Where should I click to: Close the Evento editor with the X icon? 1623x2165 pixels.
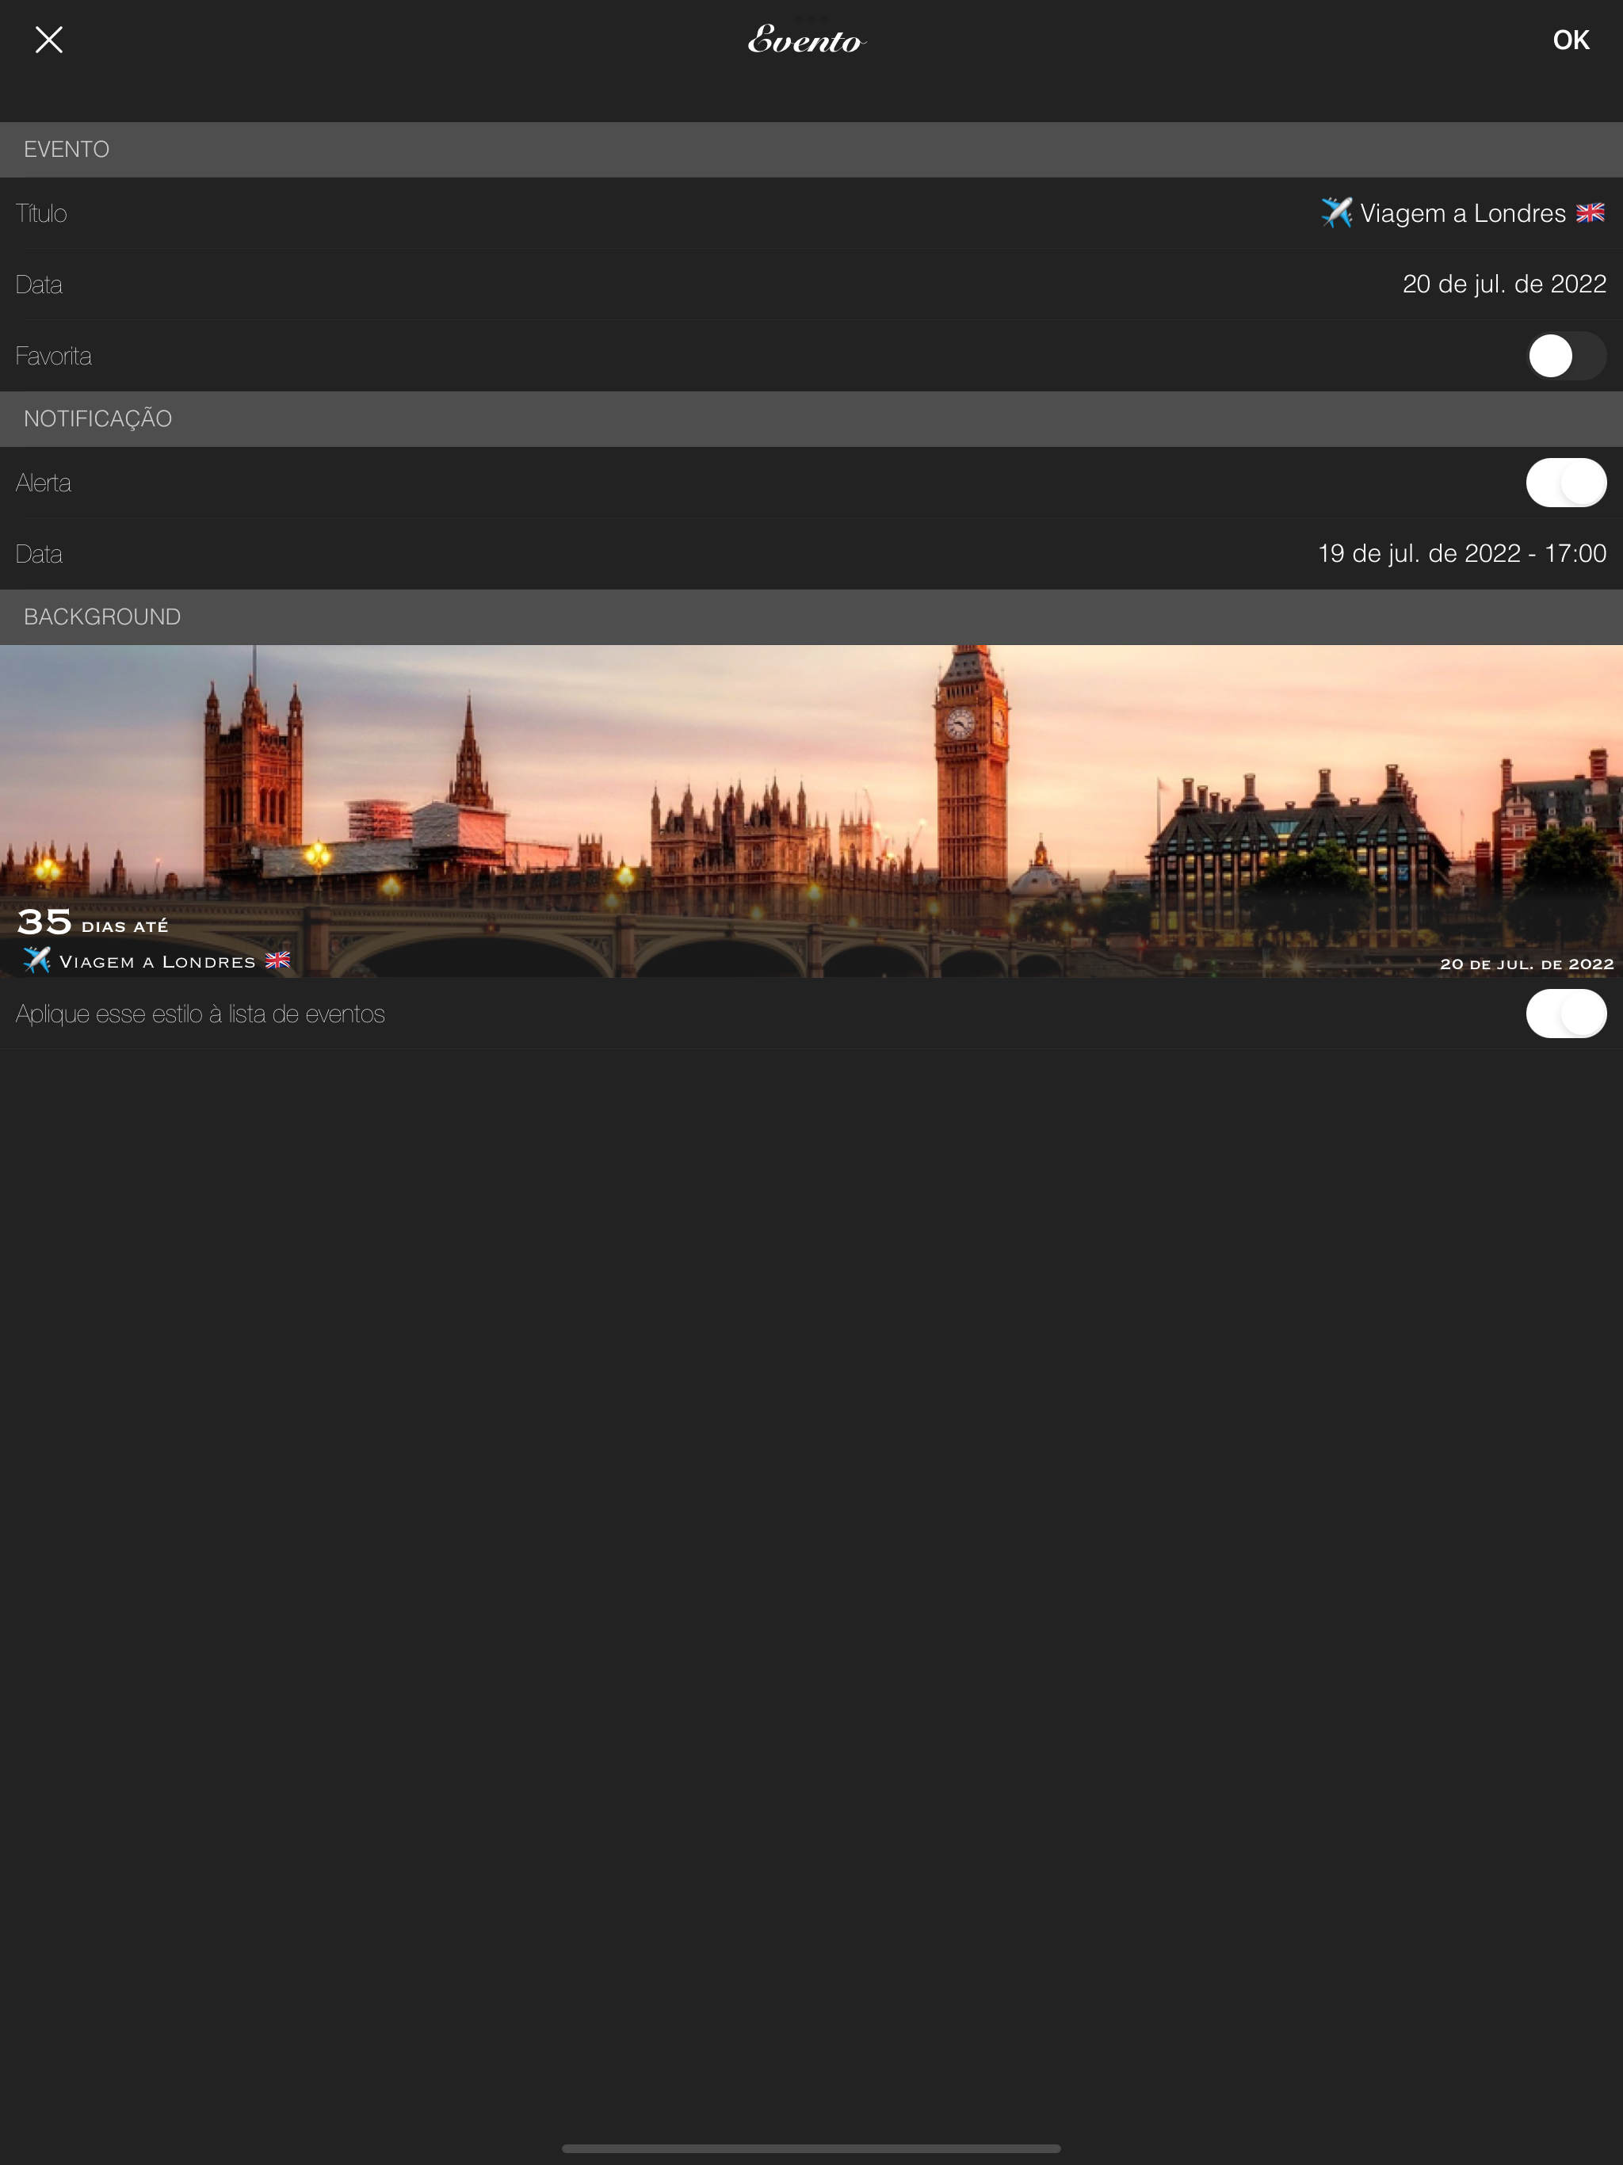coord(49,40)
